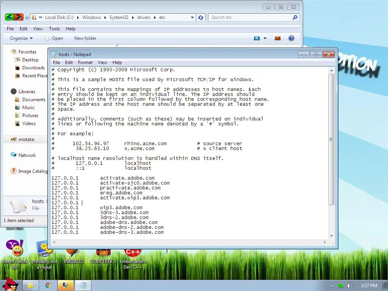This screenshot has height=291, width=388.
Task: Click the 3:57 PM taskbar clock
Action: click(x=369, y=286)
